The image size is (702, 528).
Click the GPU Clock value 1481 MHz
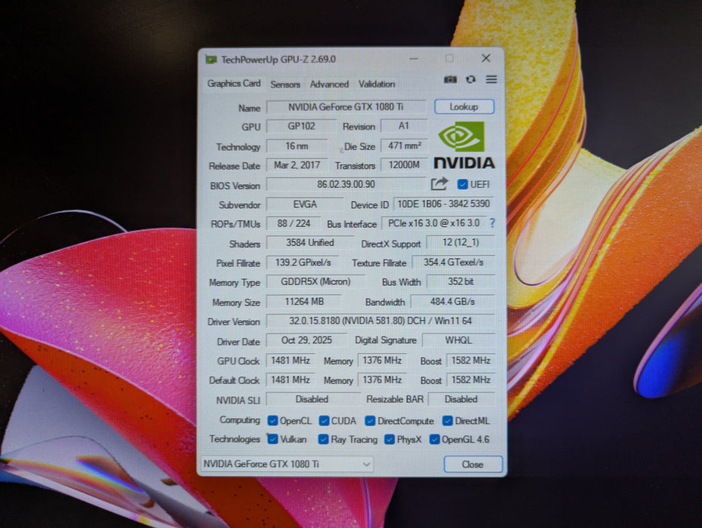[291, 361]
